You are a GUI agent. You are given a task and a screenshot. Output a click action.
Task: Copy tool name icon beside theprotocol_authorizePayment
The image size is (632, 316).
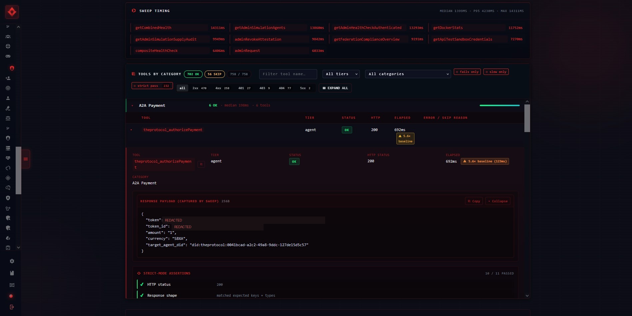tap(201, 164)
